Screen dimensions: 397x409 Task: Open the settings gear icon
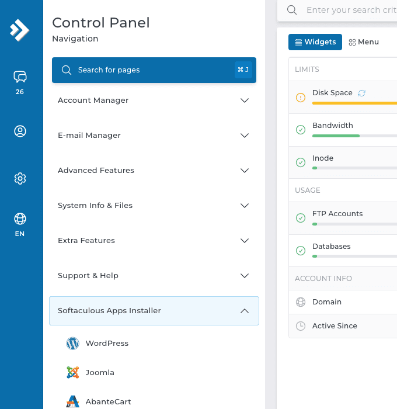(x=20, y=178)
